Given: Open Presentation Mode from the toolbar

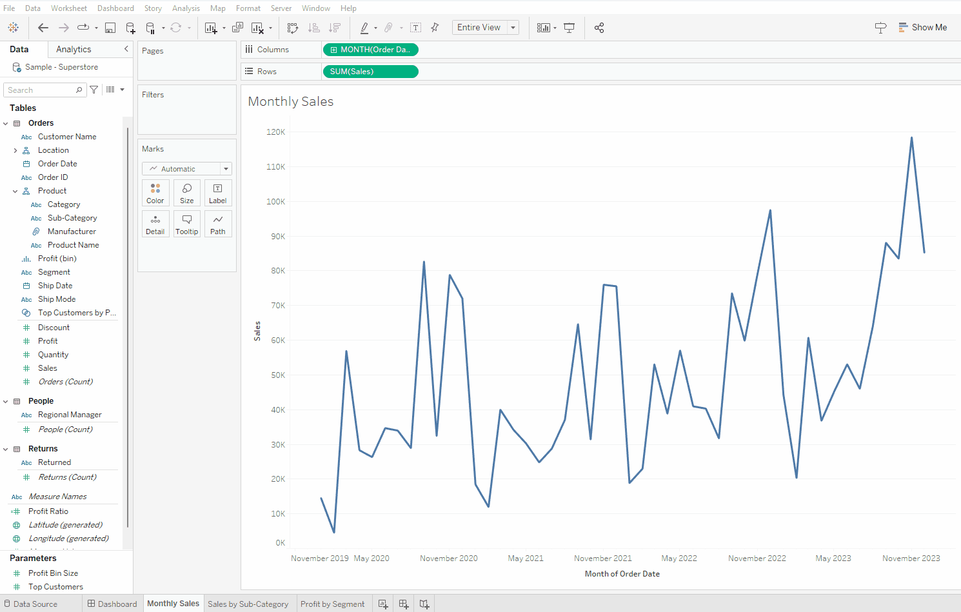Looking at the screenshot, I should pos(569,28).
